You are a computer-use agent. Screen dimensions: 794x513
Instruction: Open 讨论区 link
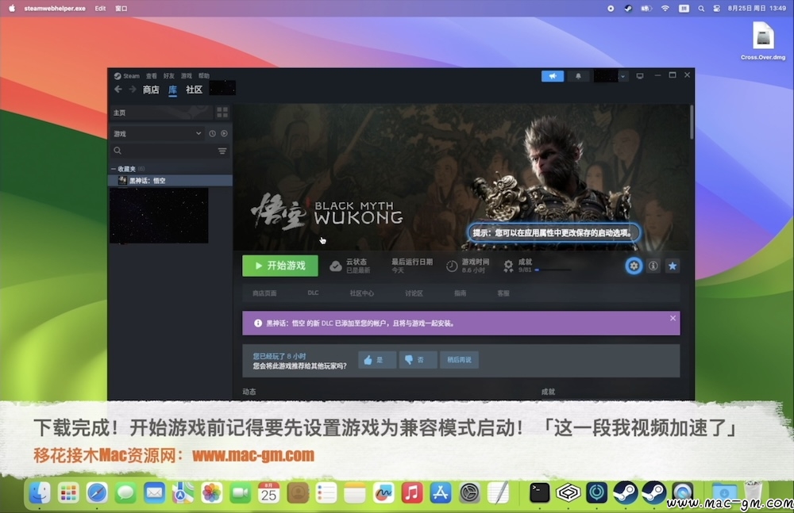click(x=414, y=293)
